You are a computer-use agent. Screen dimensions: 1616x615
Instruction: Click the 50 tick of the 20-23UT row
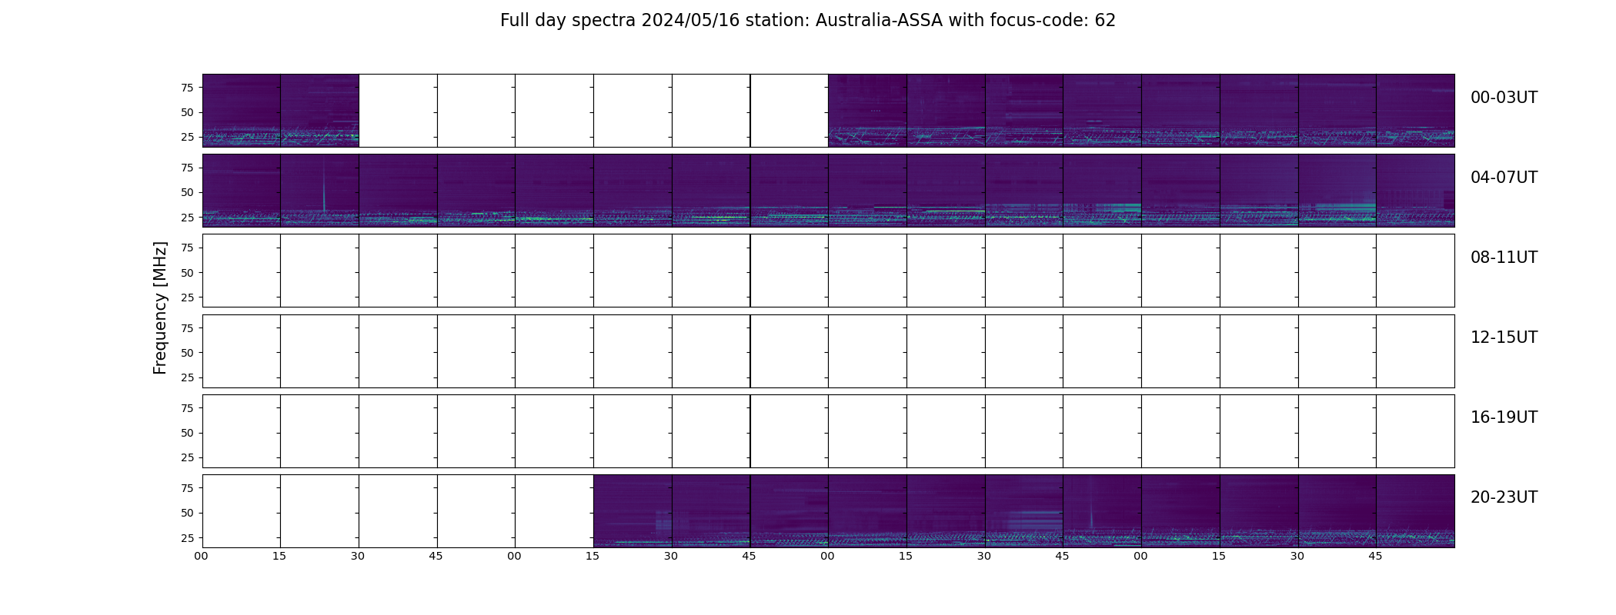(187, 513)
